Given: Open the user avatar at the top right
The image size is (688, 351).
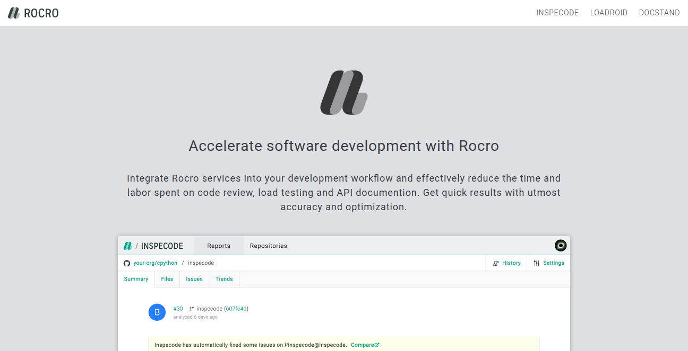Looking at the screenshot, I should tap(561, 245).
